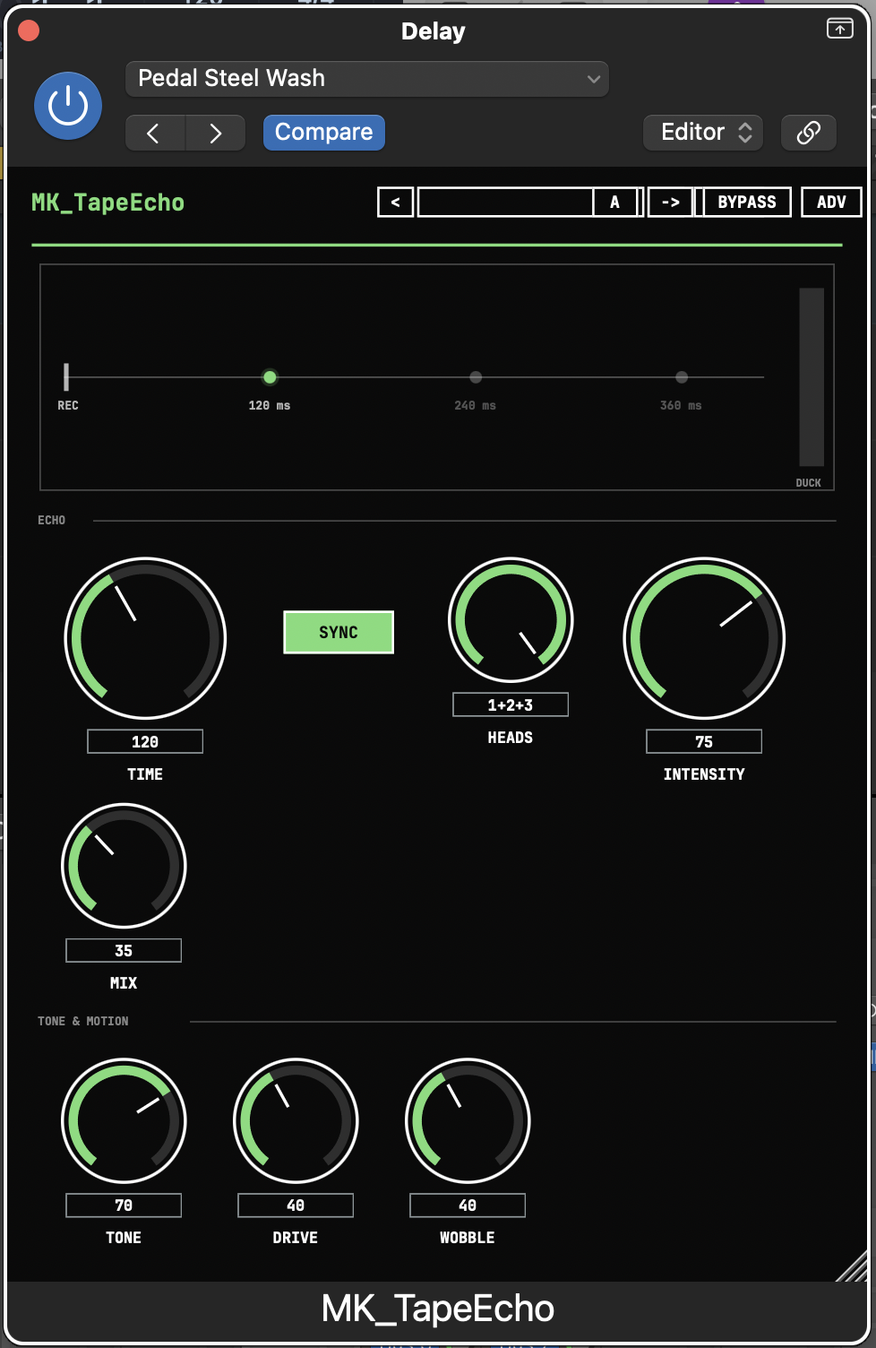Click the expand window icon in title bar

tap(839, 29)
